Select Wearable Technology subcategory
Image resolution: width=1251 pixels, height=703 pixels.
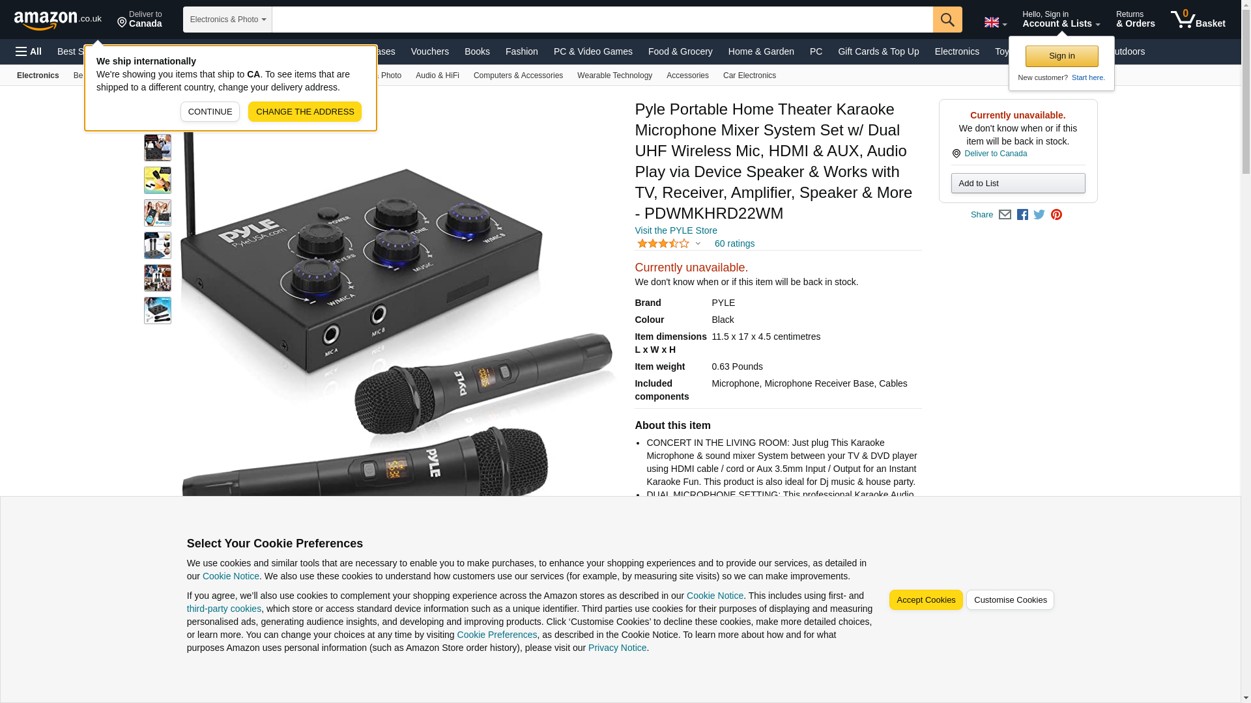(614, 76)
